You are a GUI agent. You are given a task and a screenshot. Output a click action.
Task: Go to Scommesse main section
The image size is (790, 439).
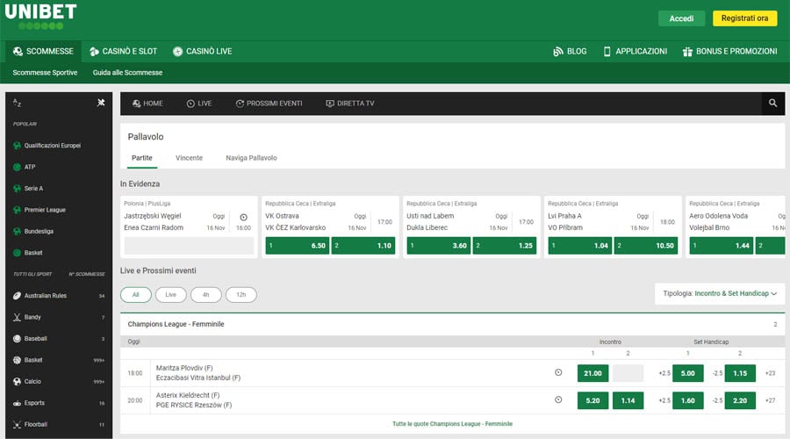click(x=43, y=52)
